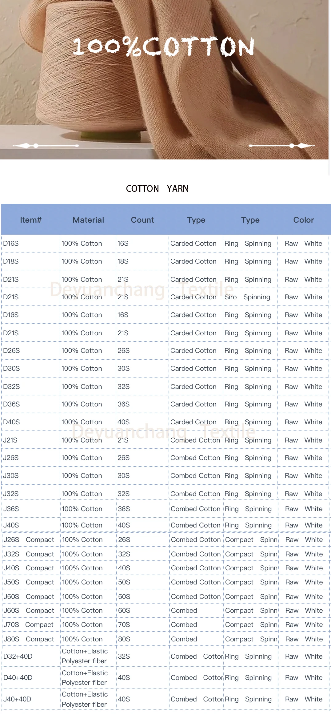The height and width of the screenshot is (715, 331).
Task: Select the D18S item cell
Action: (x=11, y=261)
